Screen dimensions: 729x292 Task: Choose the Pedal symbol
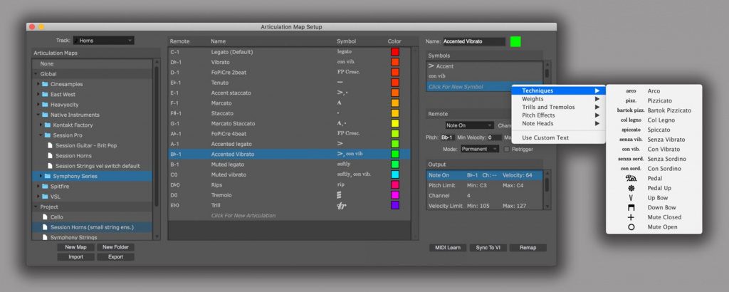[654, 179]
